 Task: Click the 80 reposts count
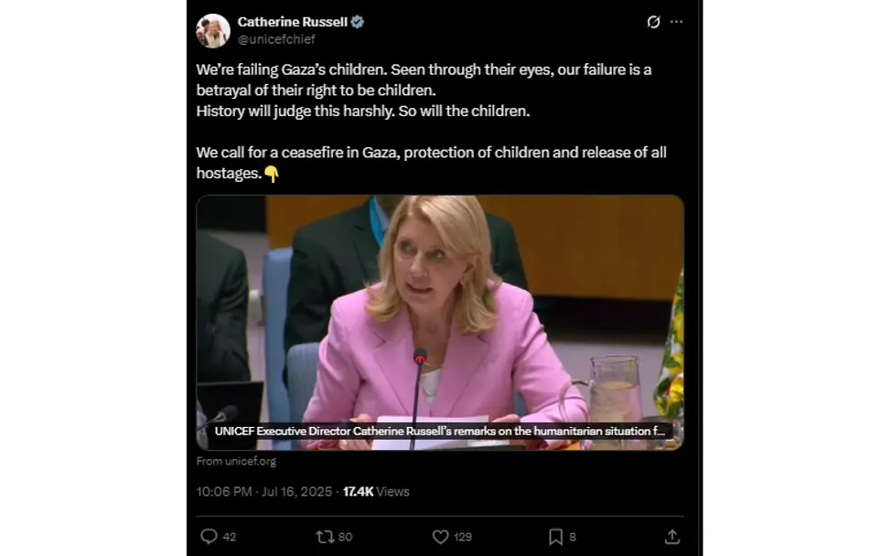pyautogui.click(x=345, y=537)
